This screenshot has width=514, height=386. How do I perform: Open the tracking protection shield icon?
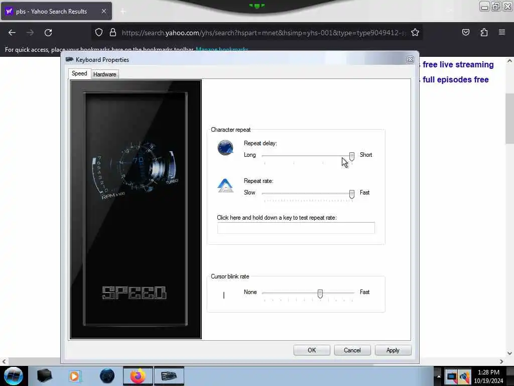[x=99, y=33]
